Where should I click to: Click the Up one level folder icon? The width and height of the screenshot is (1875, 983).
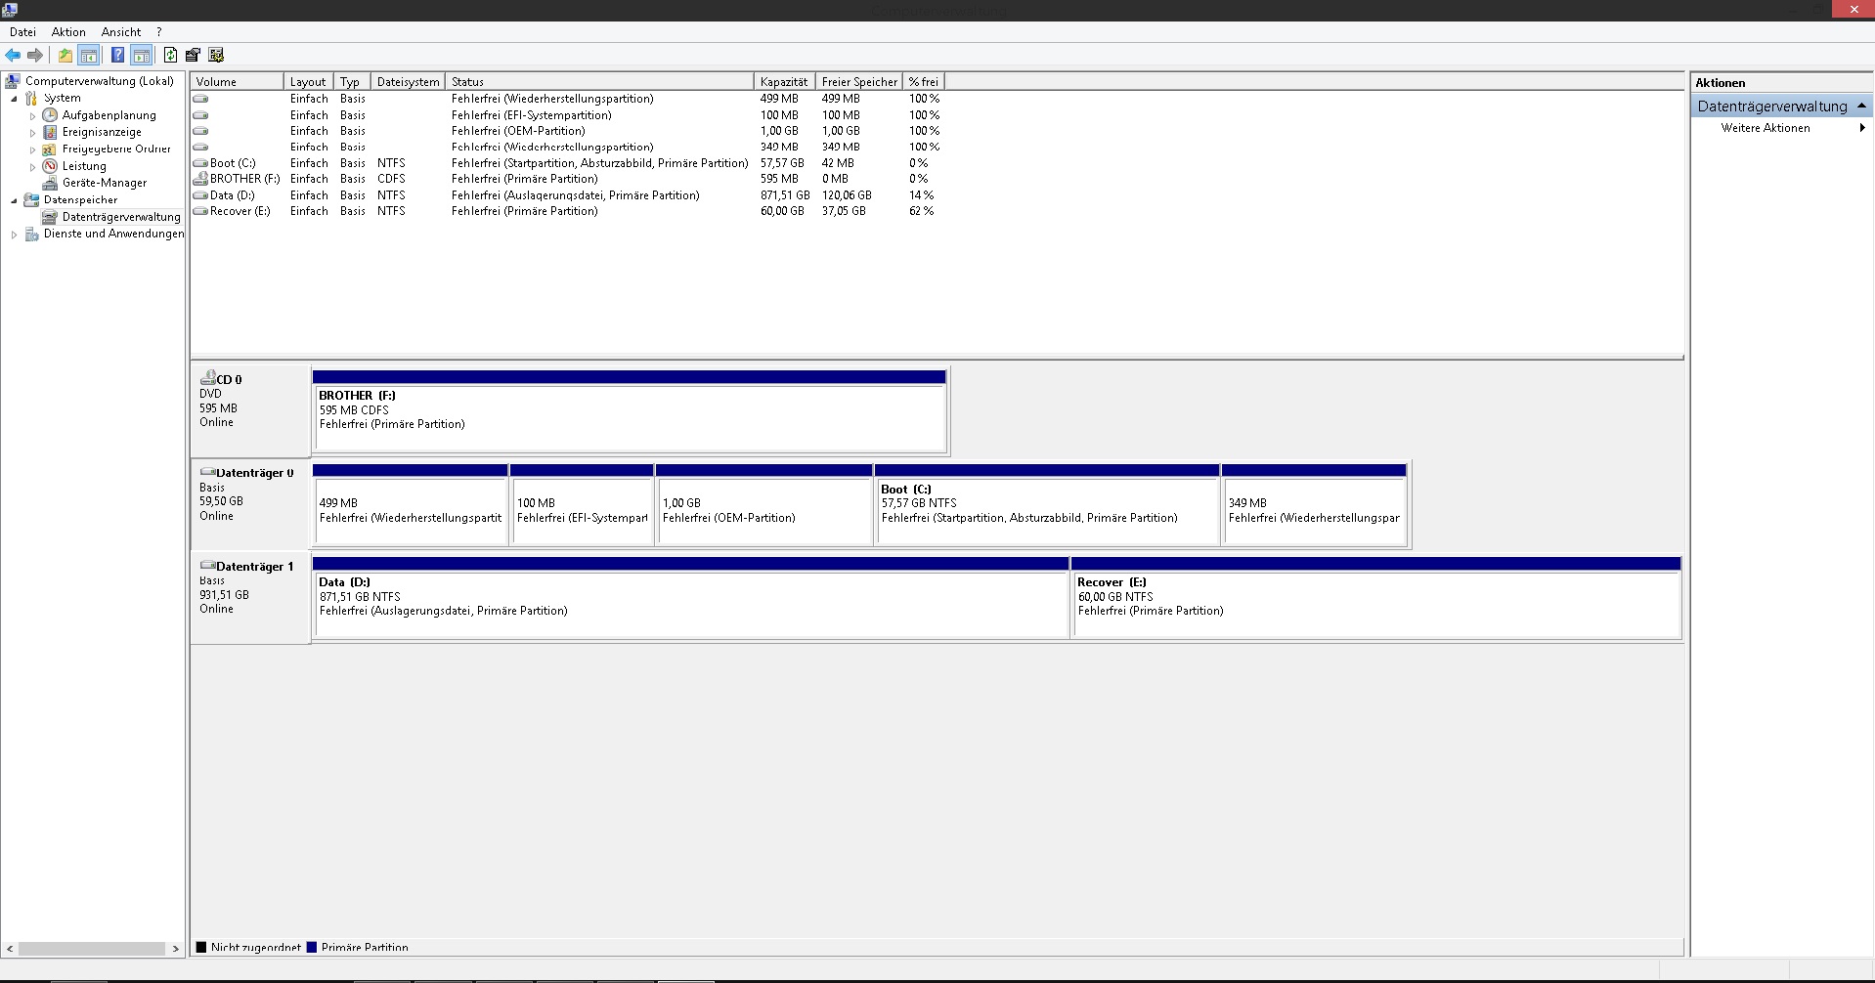click(x=65, y=55)
